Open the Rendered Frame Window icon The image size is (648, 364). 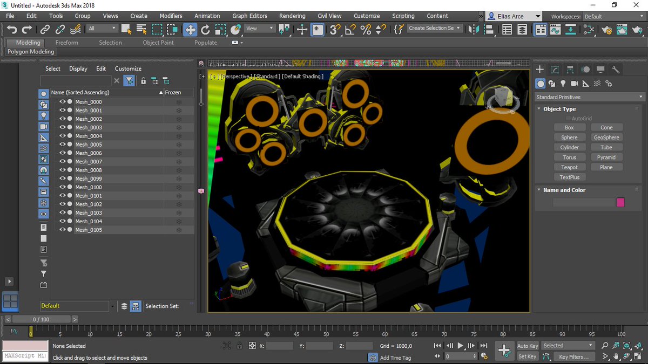tap(622, 30)
